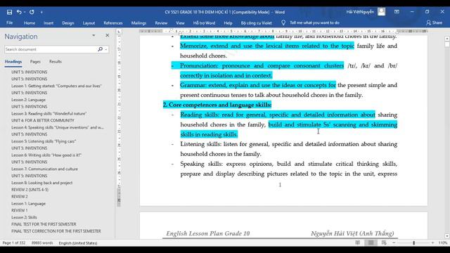Go to heading Lesson 6: Writing skills
450x253 pixels.
click(x=46, y=155)
